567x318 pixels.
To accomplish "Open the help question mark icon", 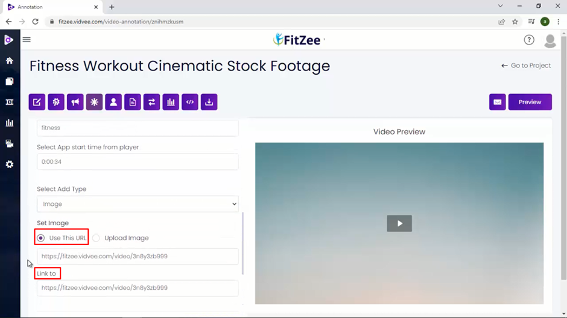I will point(529,40).
